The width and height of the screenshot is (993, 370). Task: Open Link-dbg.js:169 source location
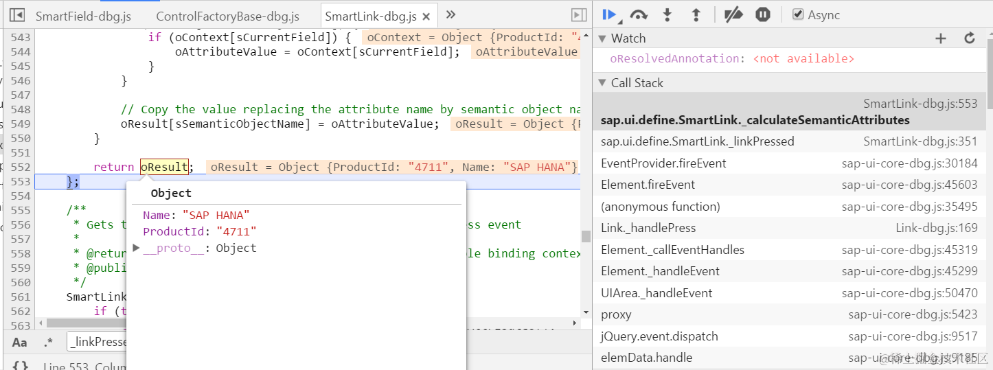point(937,228)
